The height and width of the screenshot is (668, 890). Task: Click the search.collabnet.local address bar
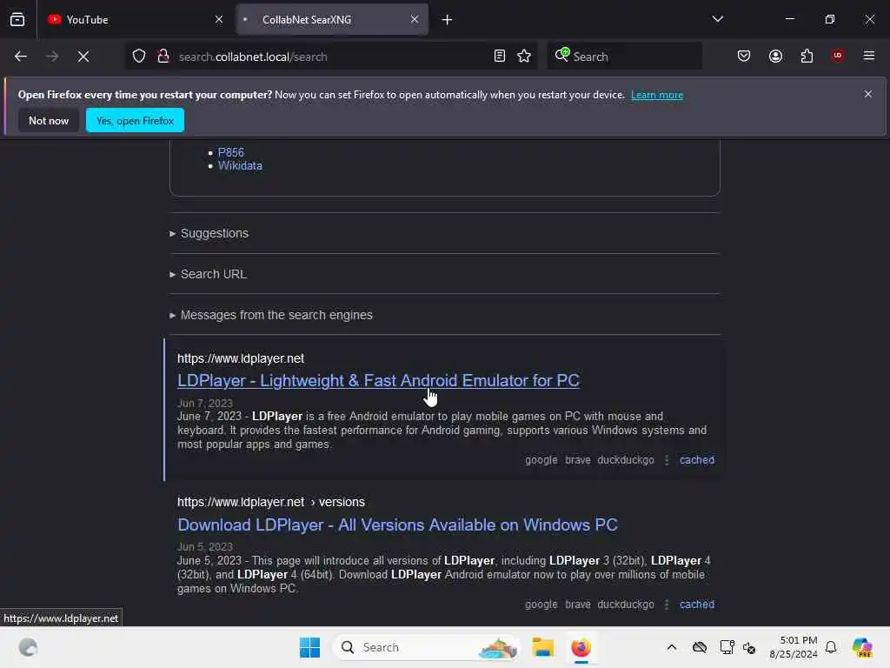click(332, 57)
